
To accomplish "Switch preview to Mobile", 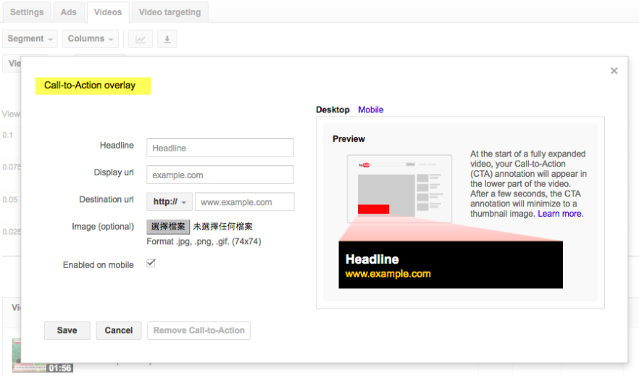I will coord(370,110).
